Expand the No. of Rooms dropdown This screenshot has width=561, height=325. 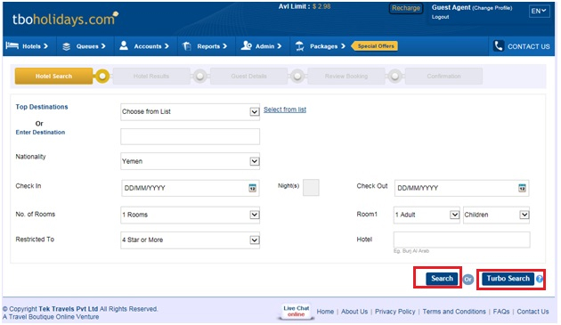190,215
